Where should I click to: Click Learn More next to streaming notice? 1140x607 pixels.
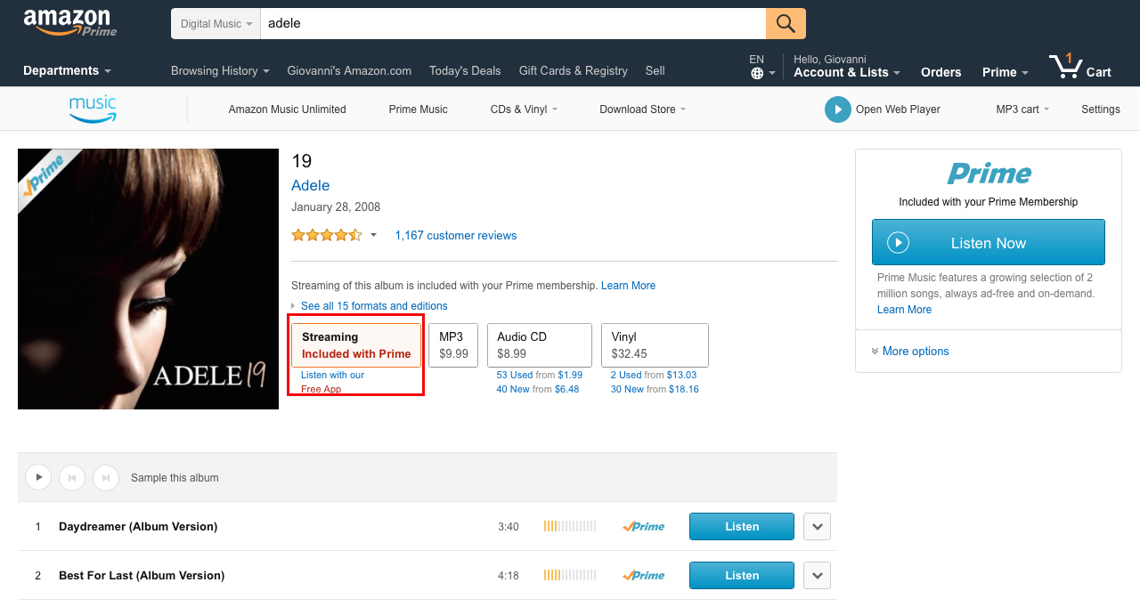628,286
